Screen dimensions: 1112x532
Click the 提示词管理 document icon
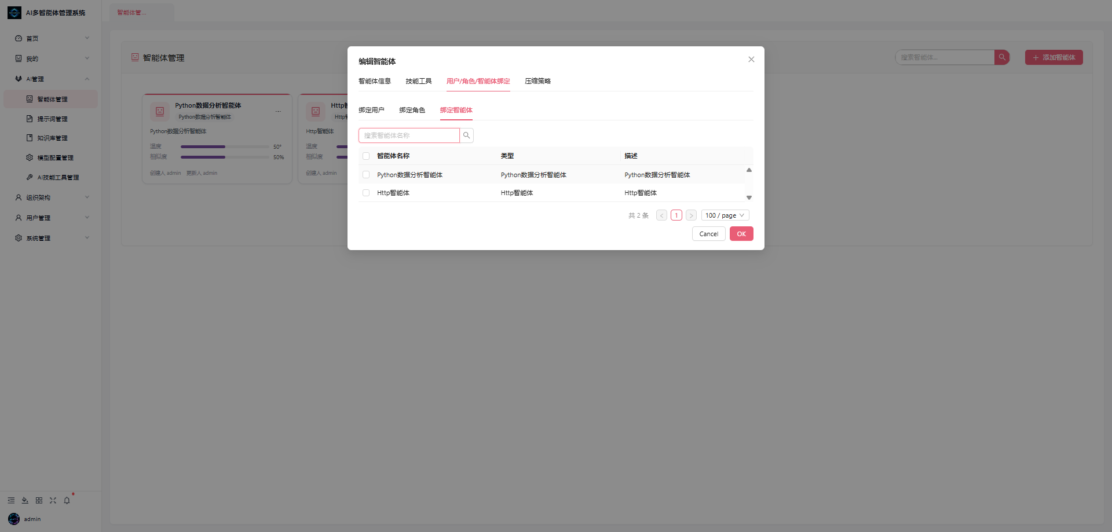[x=30, y=119]
